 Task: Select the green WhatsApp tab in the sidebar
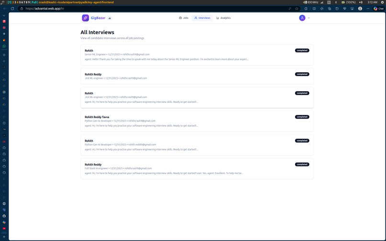click(x=4, y=46)
